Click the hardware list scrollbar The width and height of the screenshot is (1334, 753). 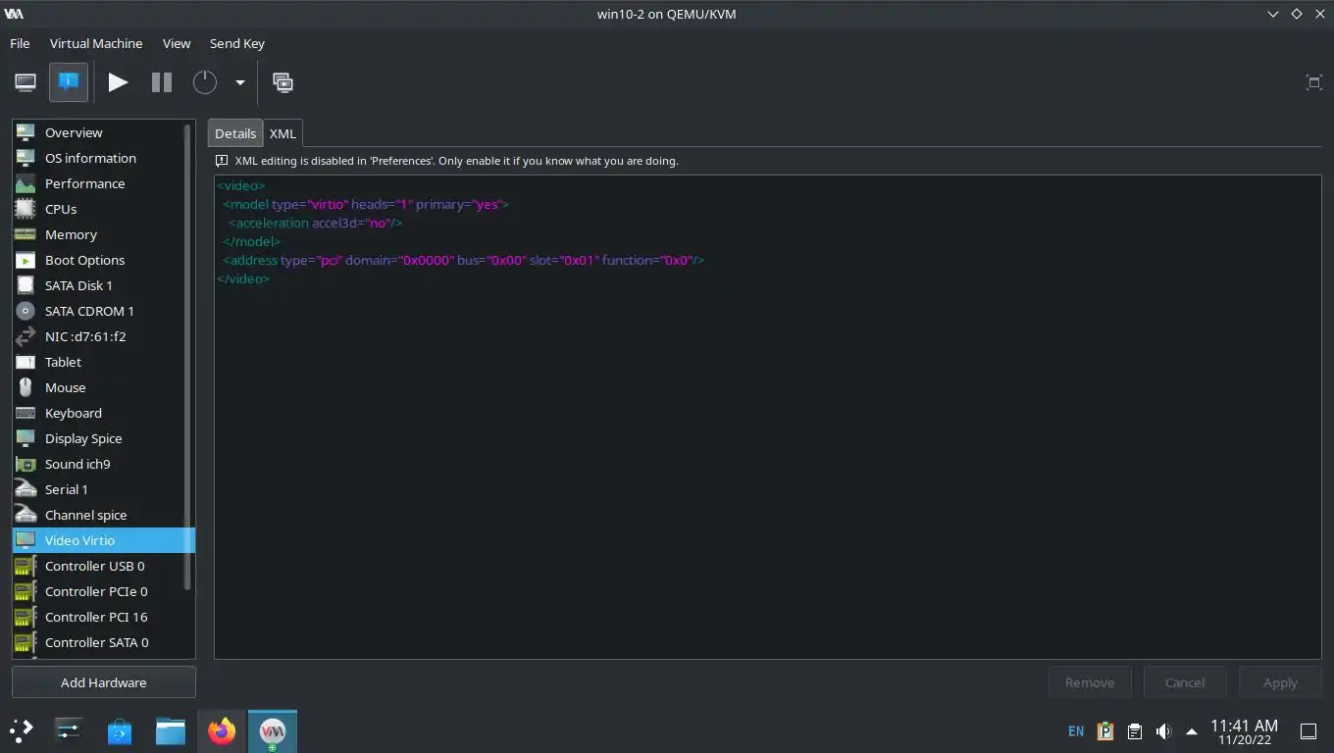point(189,358)
